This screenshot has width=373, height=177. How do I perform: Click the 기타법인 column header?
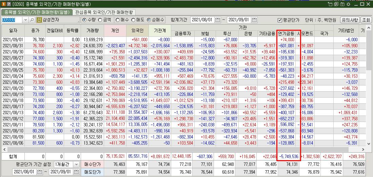click(x=346, y=30)
